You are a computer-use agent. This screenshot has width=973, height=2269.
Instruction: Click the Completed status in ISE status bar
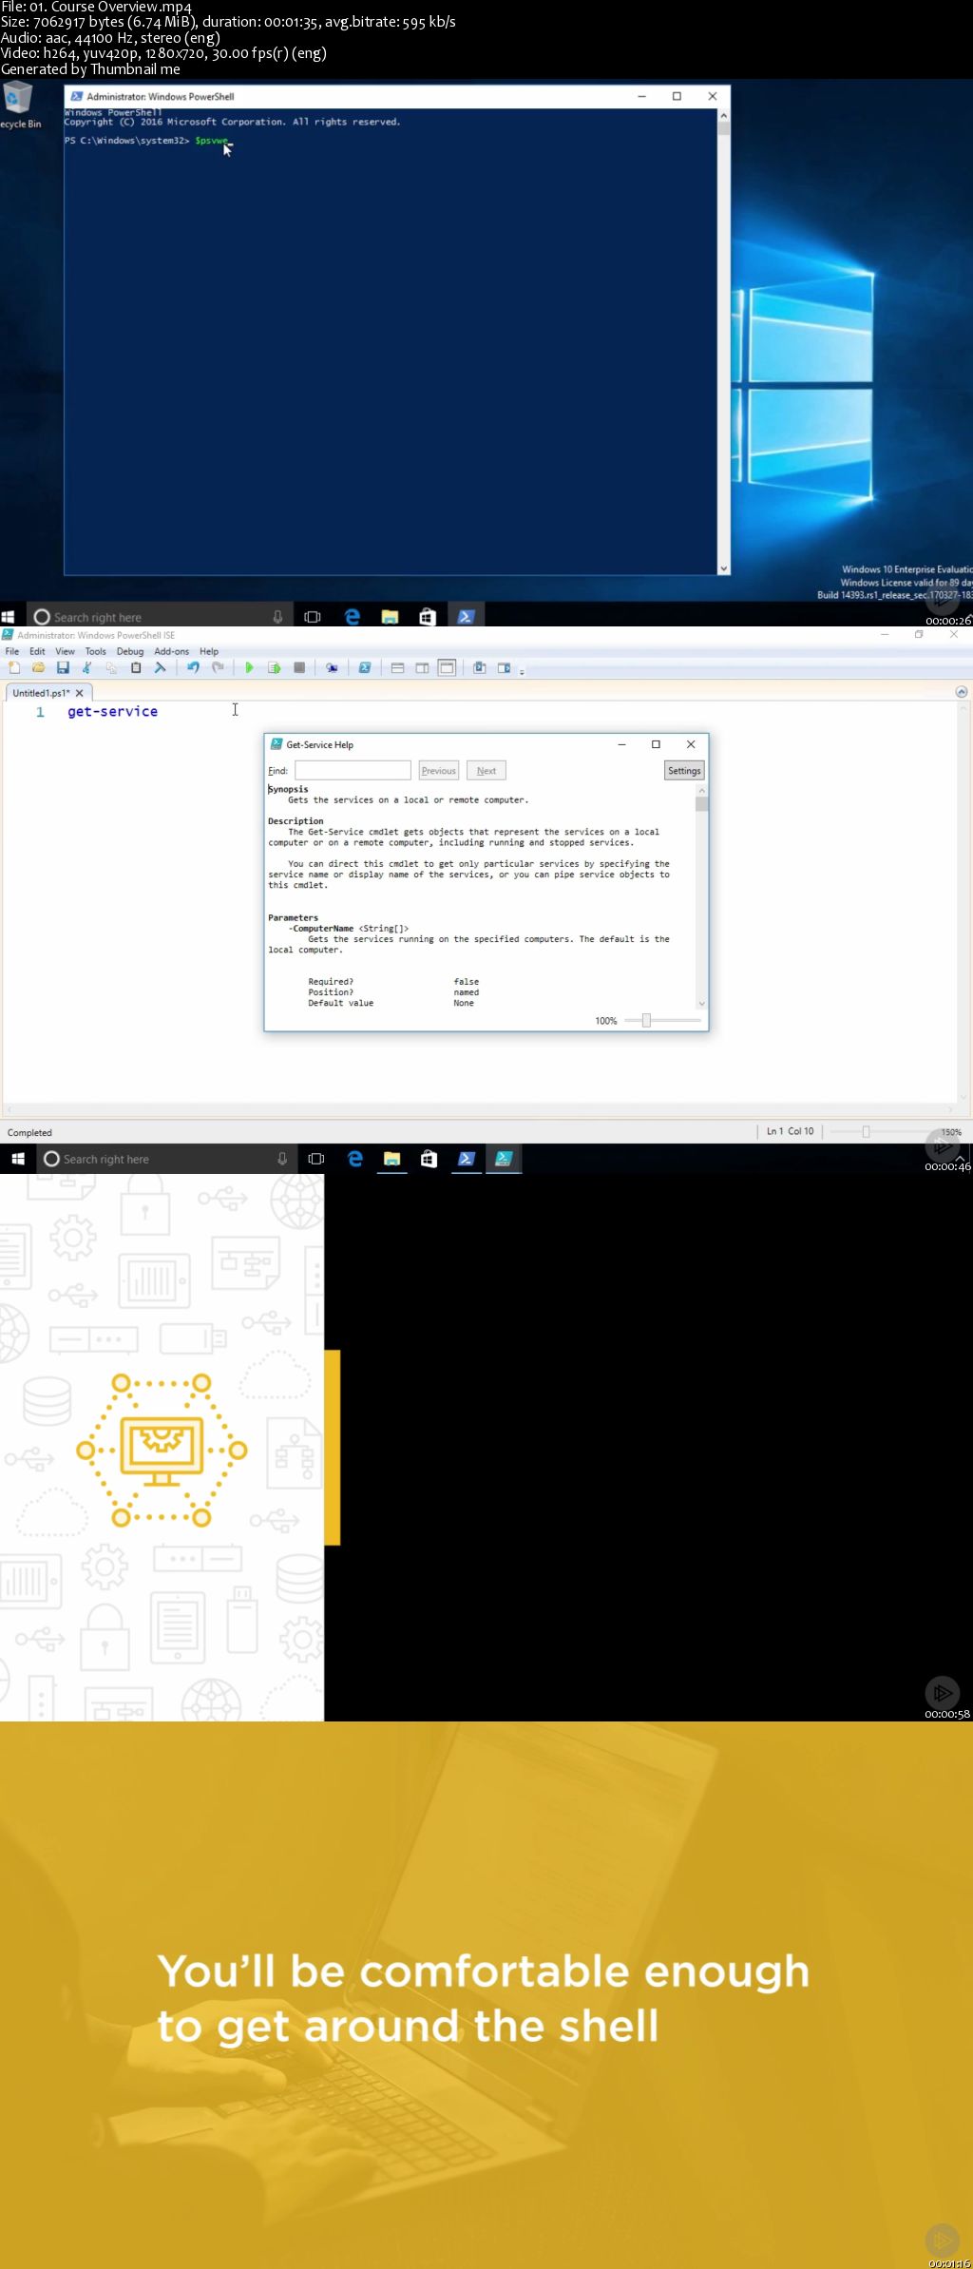coord(29,1132)
